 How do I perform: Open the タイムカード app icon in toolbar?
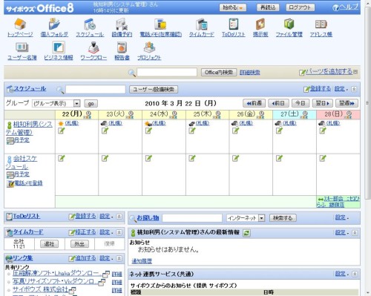(x=202, y=24)
